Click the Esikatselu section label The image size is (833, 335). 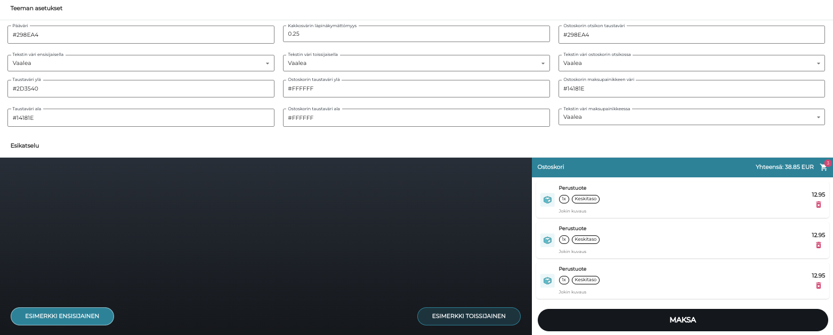(x=25, y=145)
